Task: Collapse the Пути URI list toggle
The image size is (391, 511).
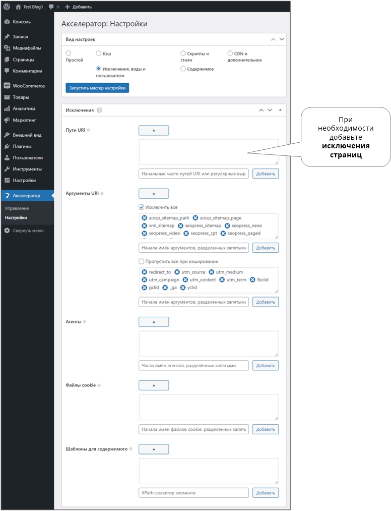Action: [154, 130]
